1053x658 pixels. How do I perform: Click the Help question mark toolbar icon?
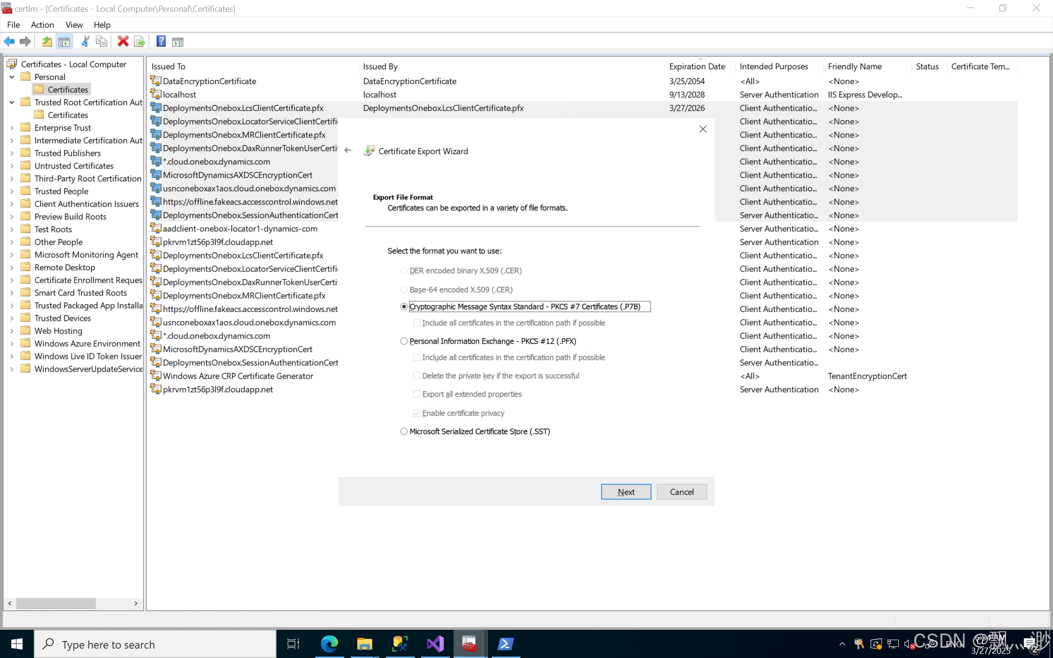point(161,41)
